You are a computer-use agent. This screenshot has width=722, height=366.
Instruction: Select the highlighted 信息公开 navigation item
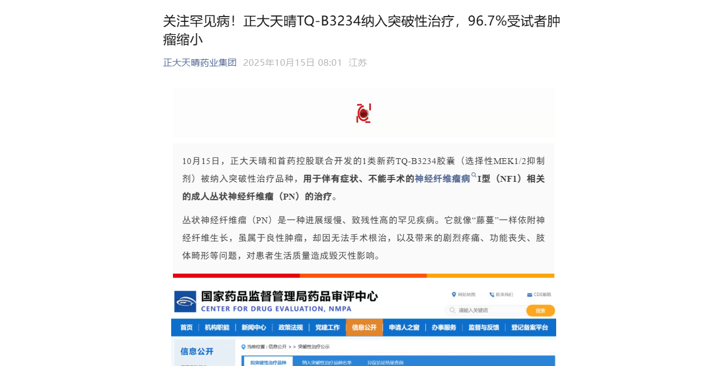(x=364, y=327)
